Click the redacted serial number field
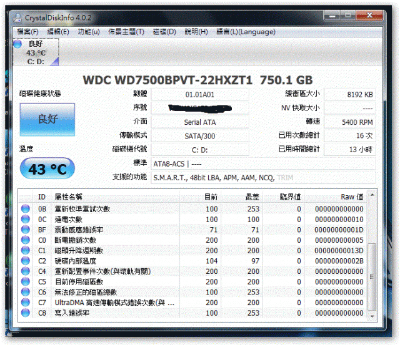The width and height of the screenshot is (400, 345). click(200, 108)
